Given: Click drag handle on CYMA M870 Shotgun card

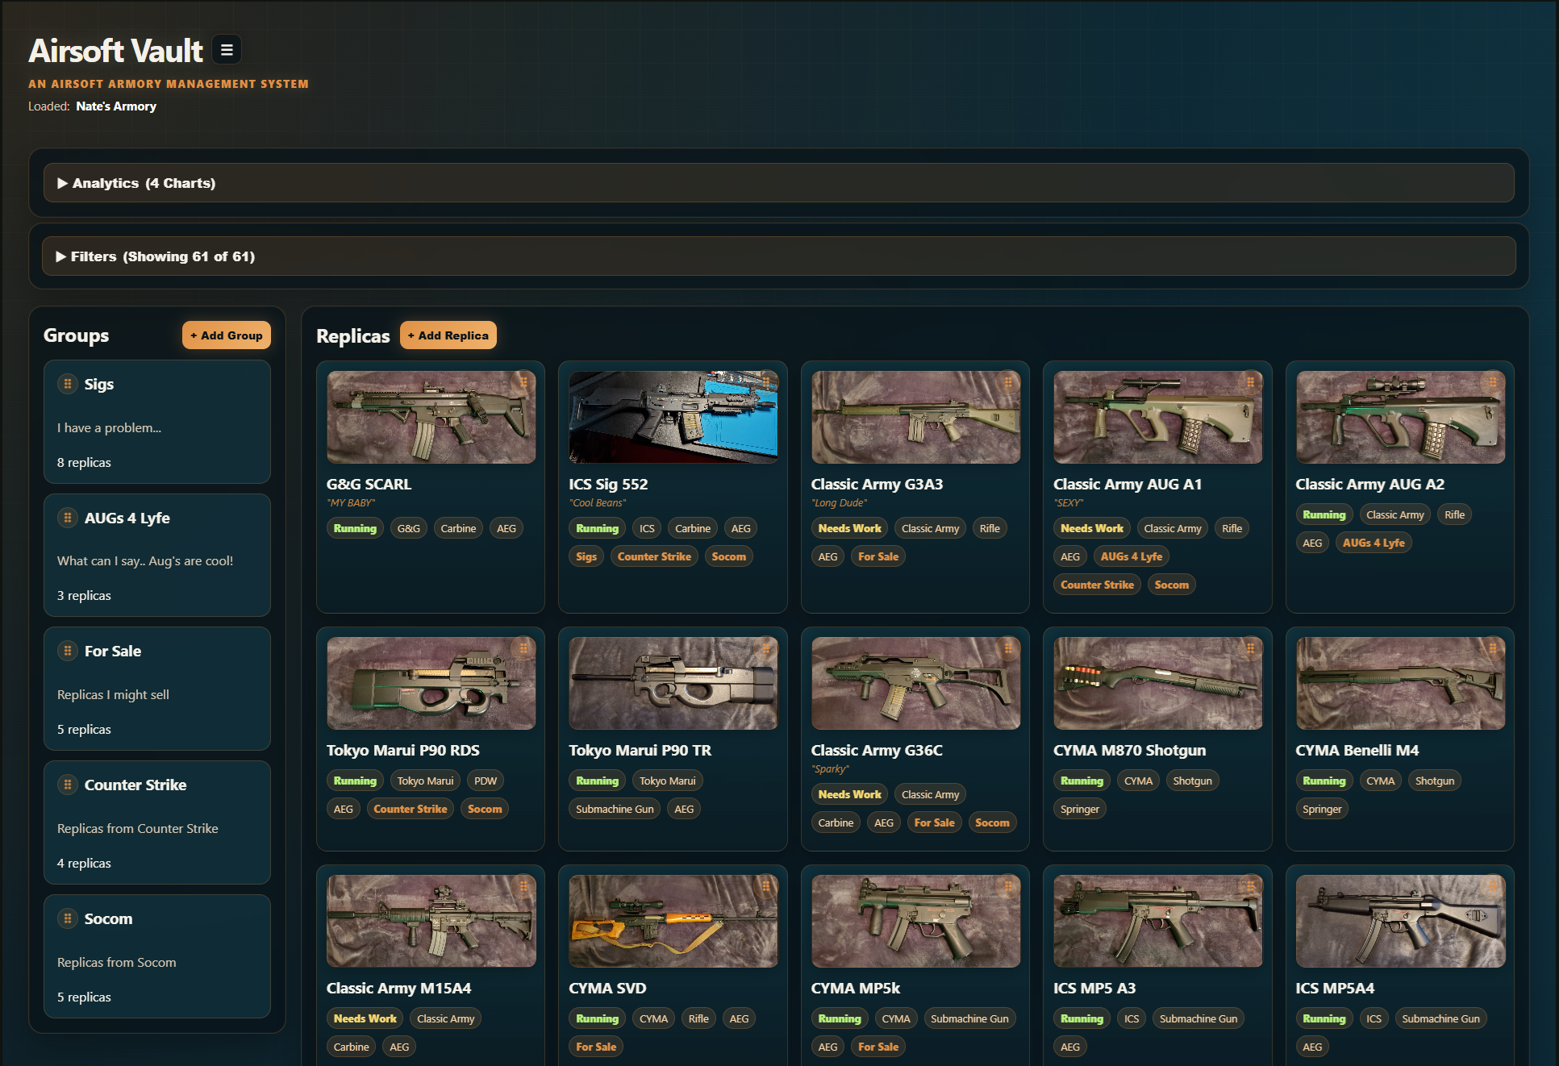Looking at the screenshot, I should click(1250, 648).
